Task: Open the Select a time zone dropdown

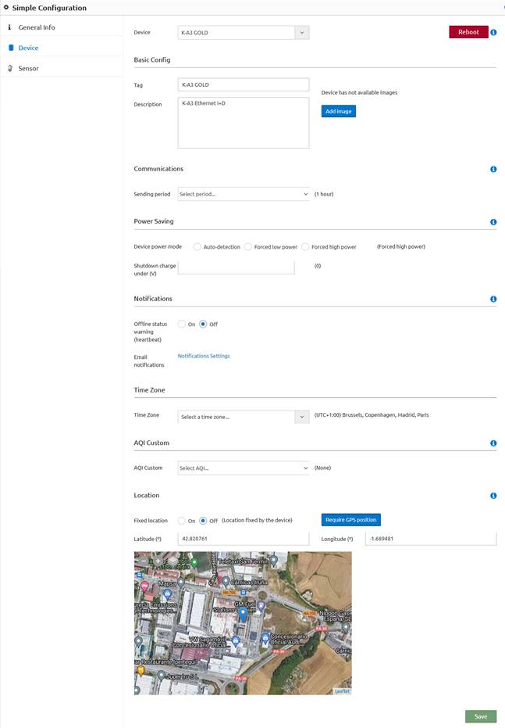Action: click(x=244, y=417)
